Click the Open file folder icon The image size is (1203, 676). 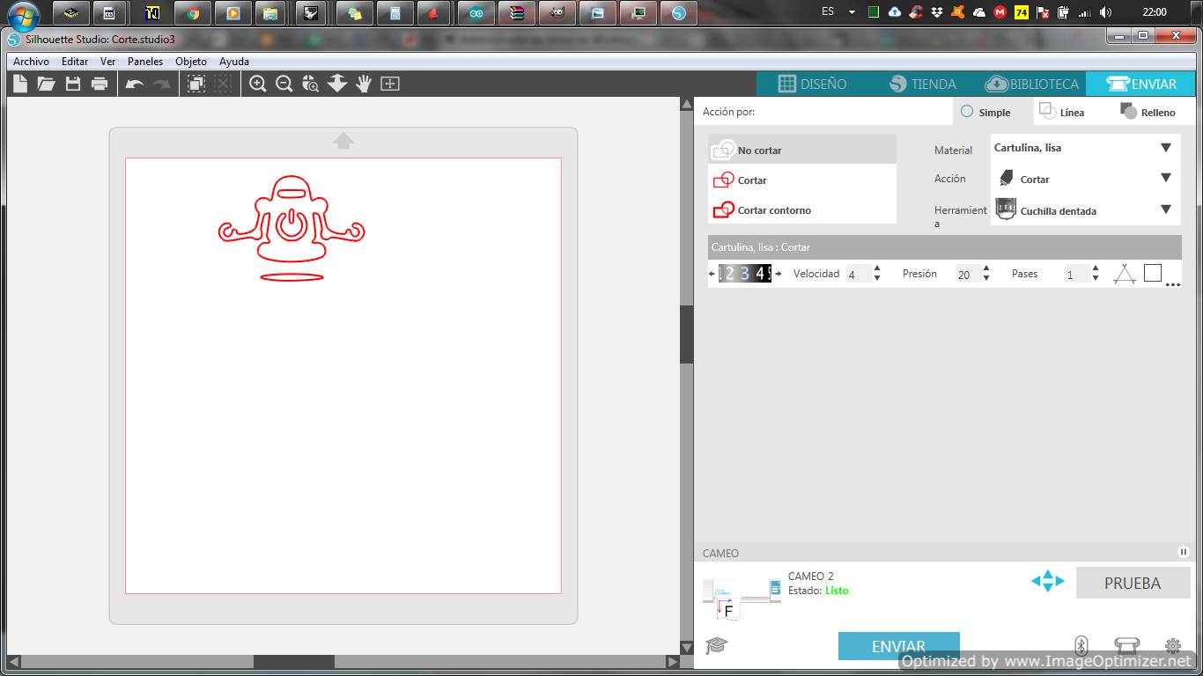(46, 84)
